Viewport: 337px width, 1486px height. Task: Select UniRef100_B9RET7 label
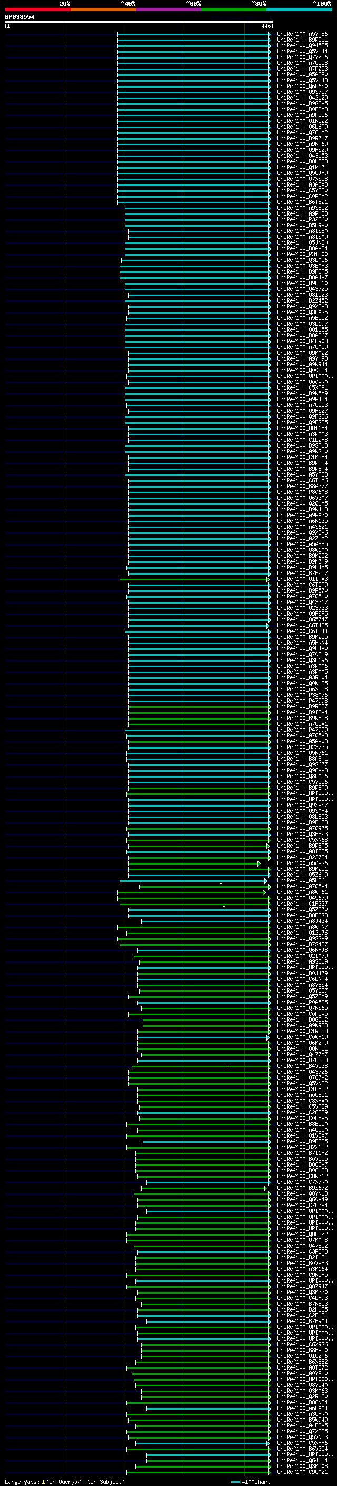coord(302,707)
